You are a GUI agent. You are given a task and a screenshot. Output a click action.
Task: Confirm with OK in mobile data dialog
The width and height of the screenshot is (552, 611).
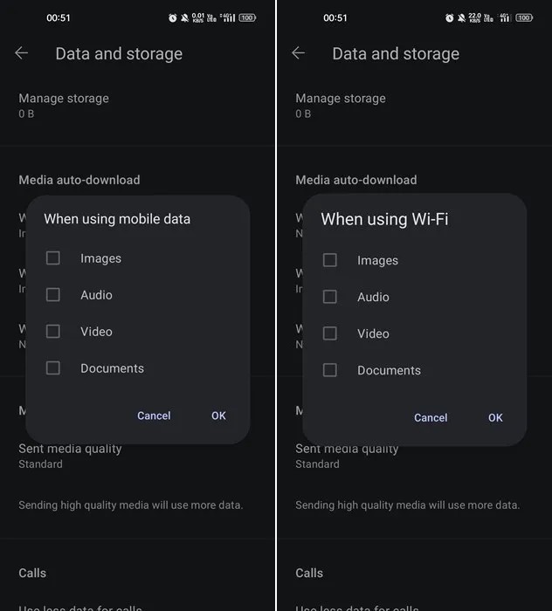[x=218, y=415]
